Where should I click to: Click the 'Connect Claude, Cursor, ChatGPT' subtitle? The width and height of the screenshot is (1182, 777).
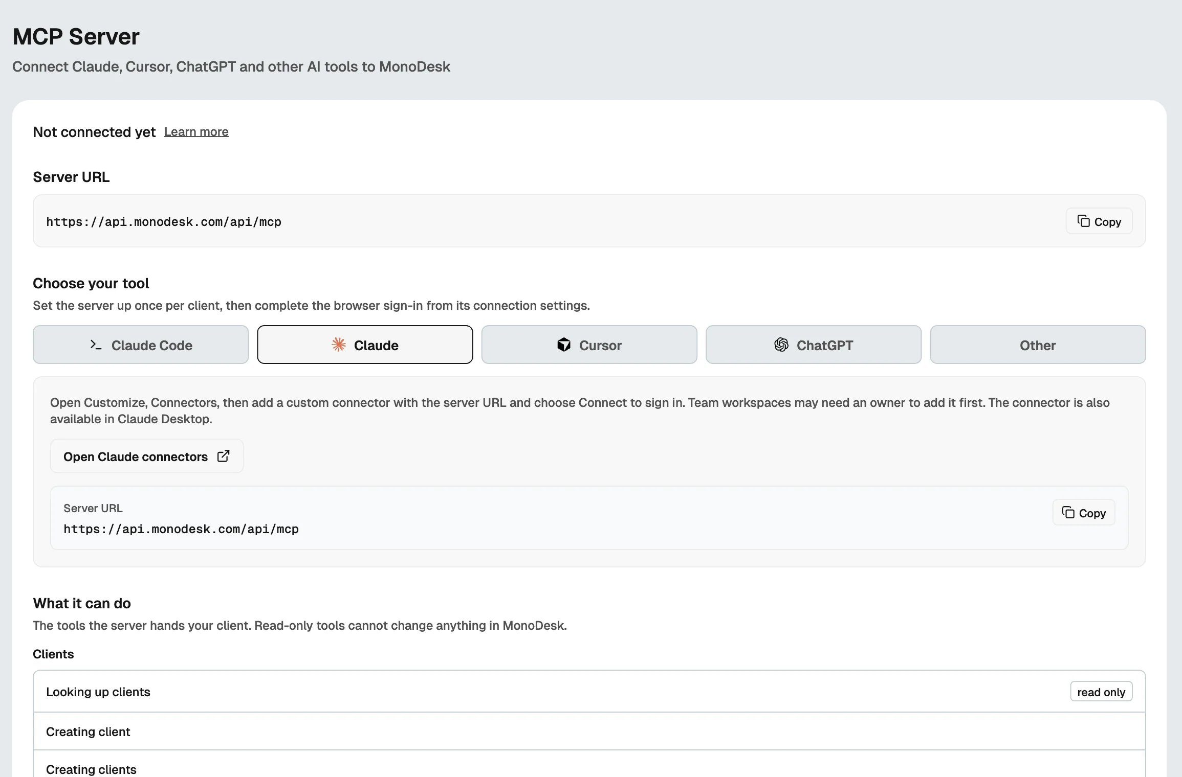tap(231, 67)
